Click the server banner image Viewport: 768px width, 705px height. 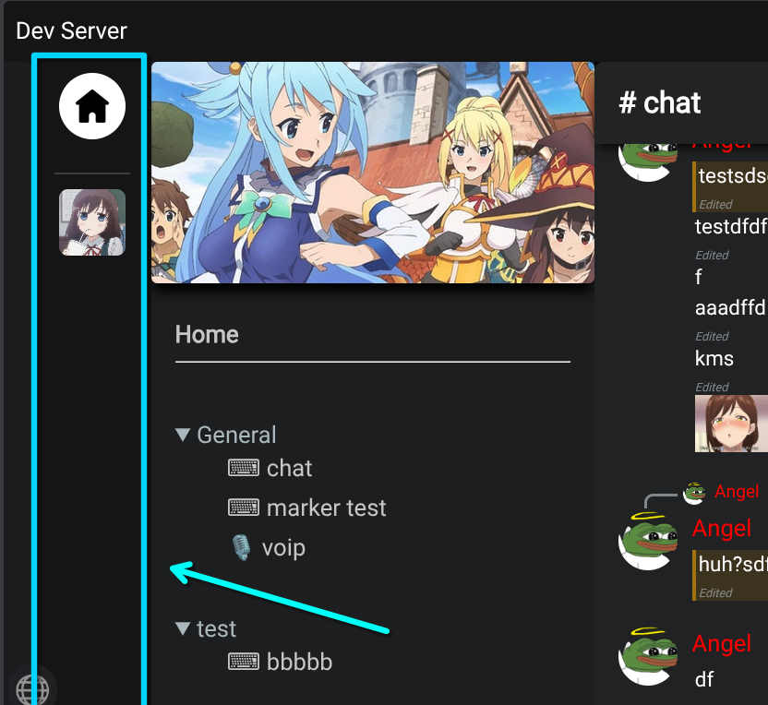point(372,173)
